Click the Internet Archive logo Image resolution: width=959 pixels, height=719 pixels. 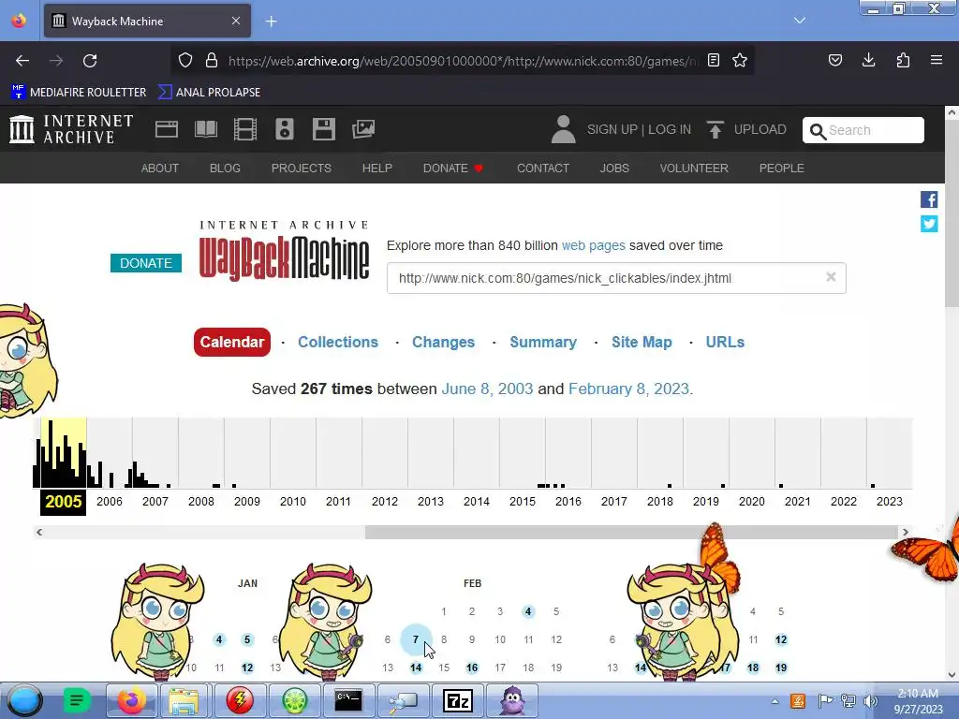71,129
